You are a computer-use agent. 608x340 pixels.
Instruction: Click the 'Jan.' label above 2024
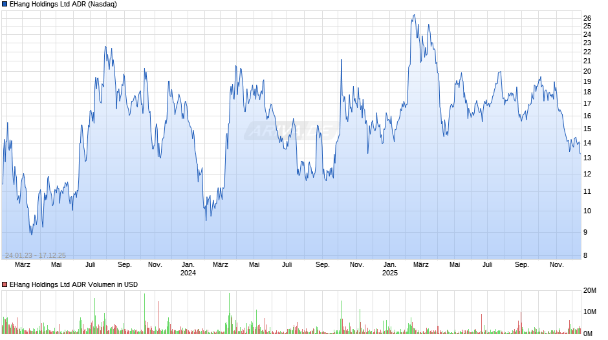click(188, 264)
